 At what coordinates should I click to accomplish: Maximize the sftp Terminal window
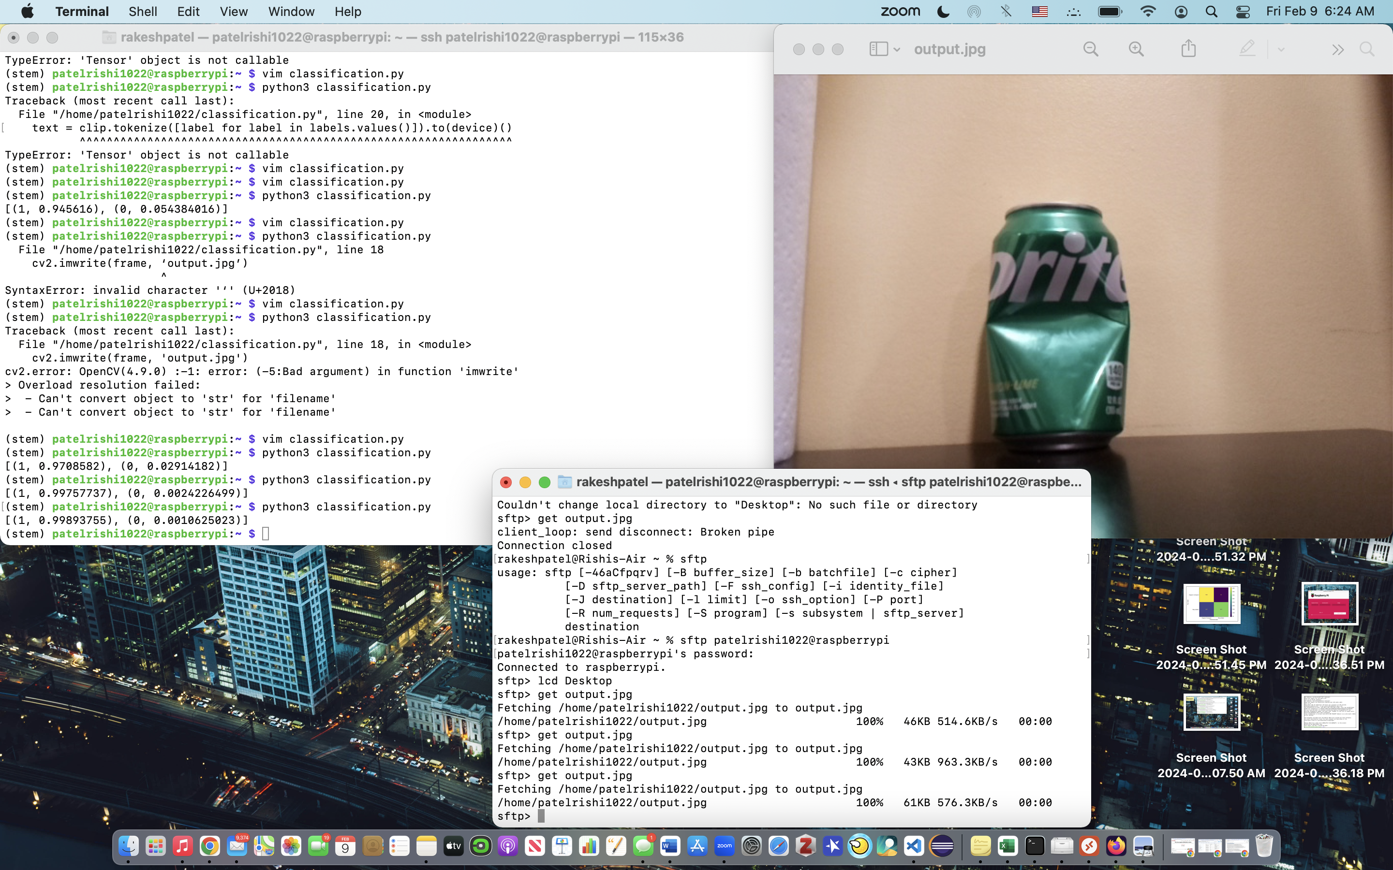tap(545, 482)
